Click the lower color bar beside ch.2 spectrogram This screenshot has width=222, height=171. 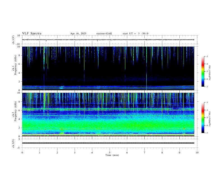[203, 118]
